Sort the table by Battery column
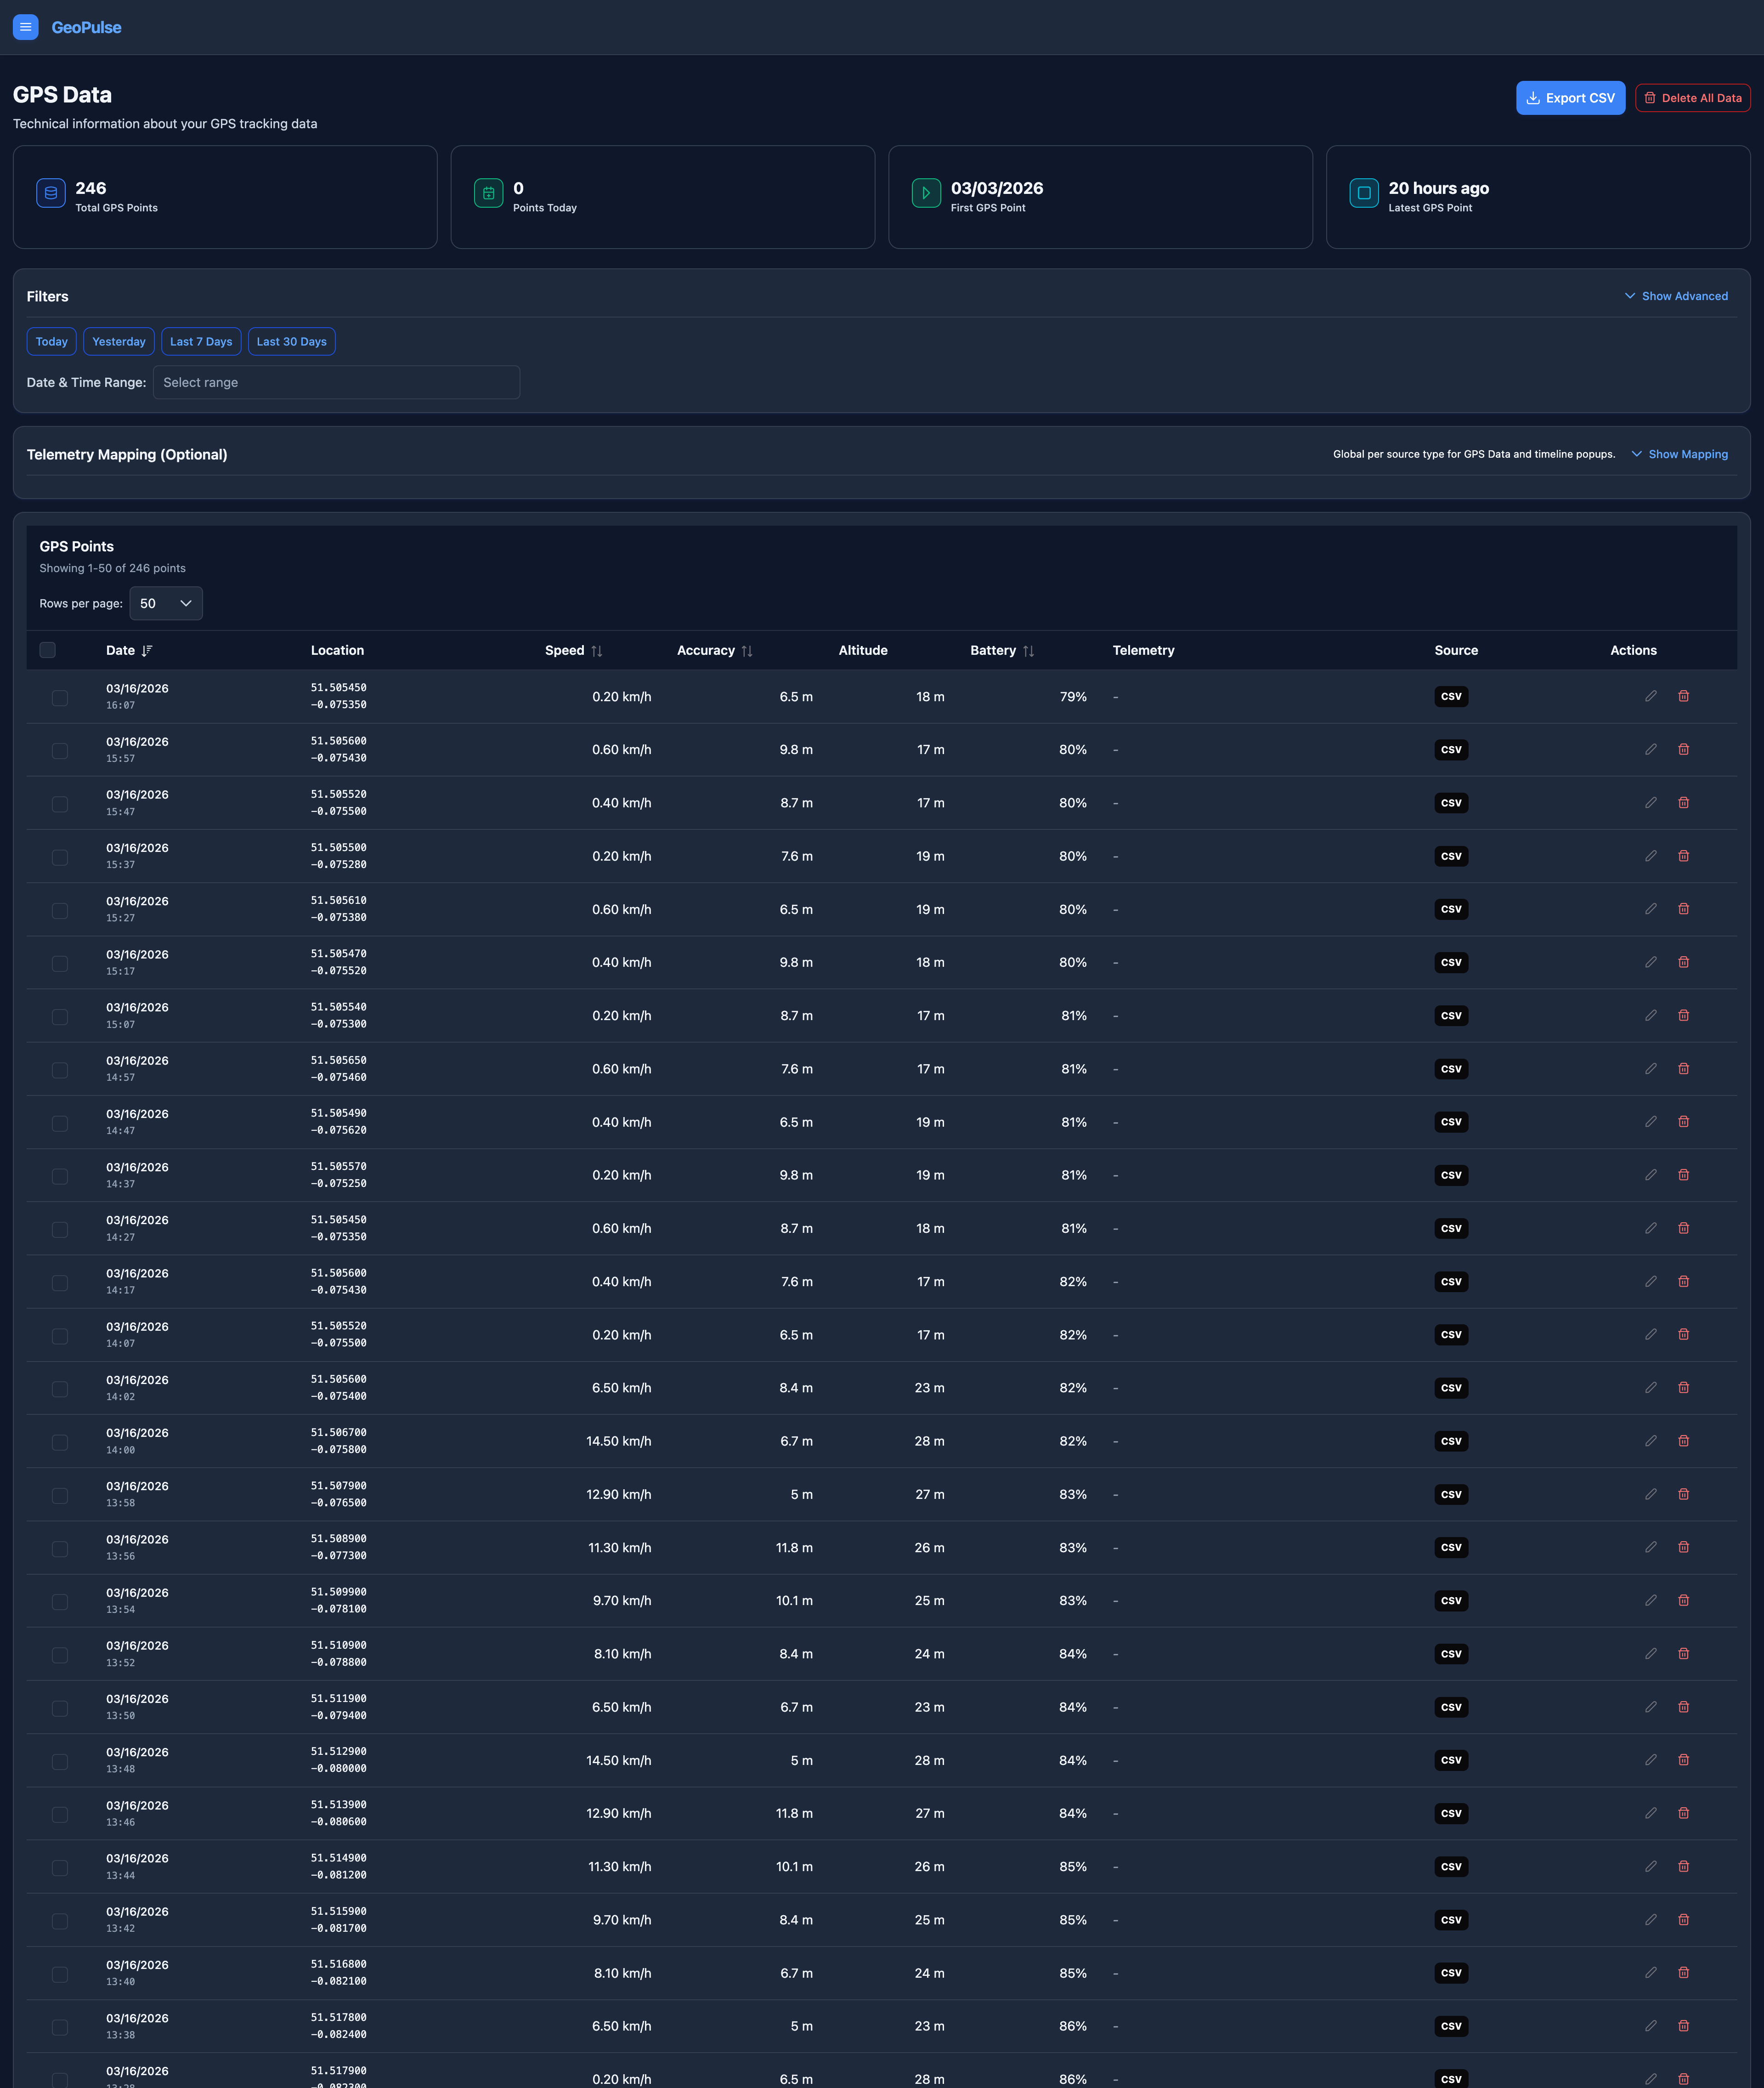Screen dimensions: 1764x2088 click(1002, 650)
